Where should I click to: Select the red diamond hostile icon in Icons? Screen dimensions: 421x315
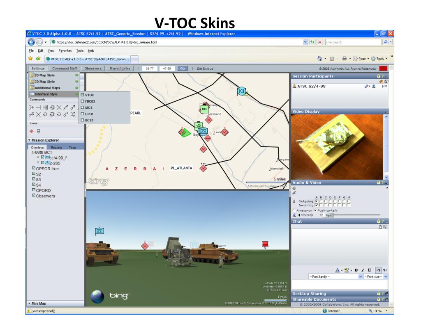(x=31, y=131)
